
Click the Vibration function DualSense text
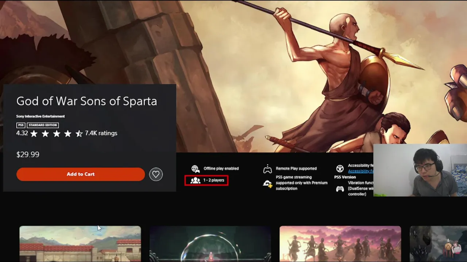pos(361,188)
